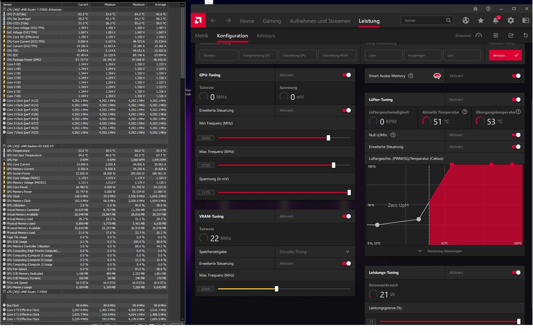Open the Gaming tab
The image size is (533, 333).
click(x=272, y=21)
